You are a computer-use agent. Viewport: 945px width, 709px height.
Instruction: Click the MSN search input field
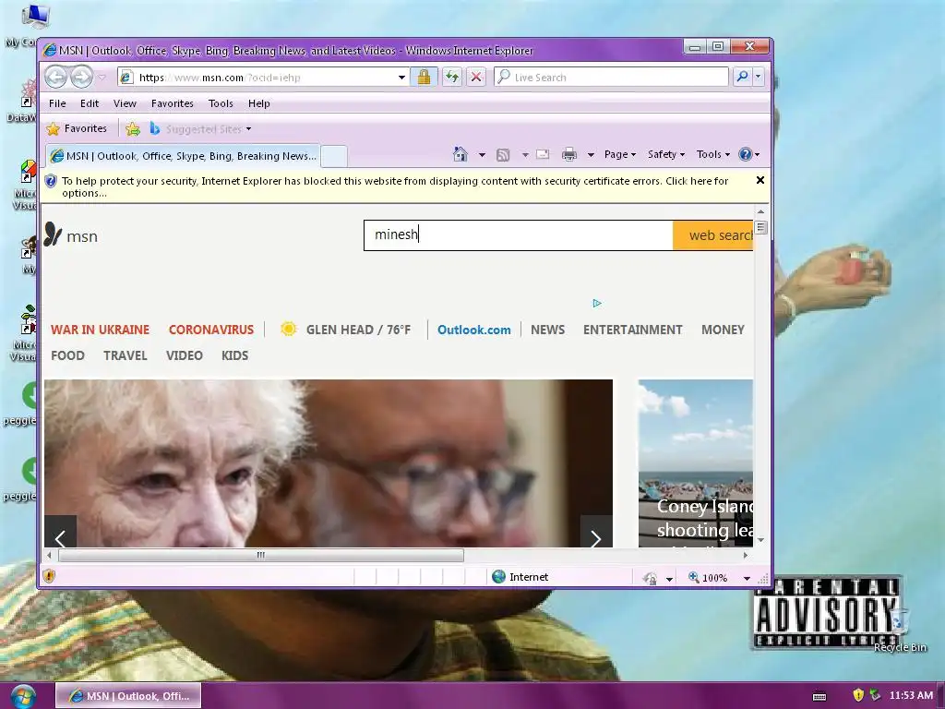[x=519, y=235]
